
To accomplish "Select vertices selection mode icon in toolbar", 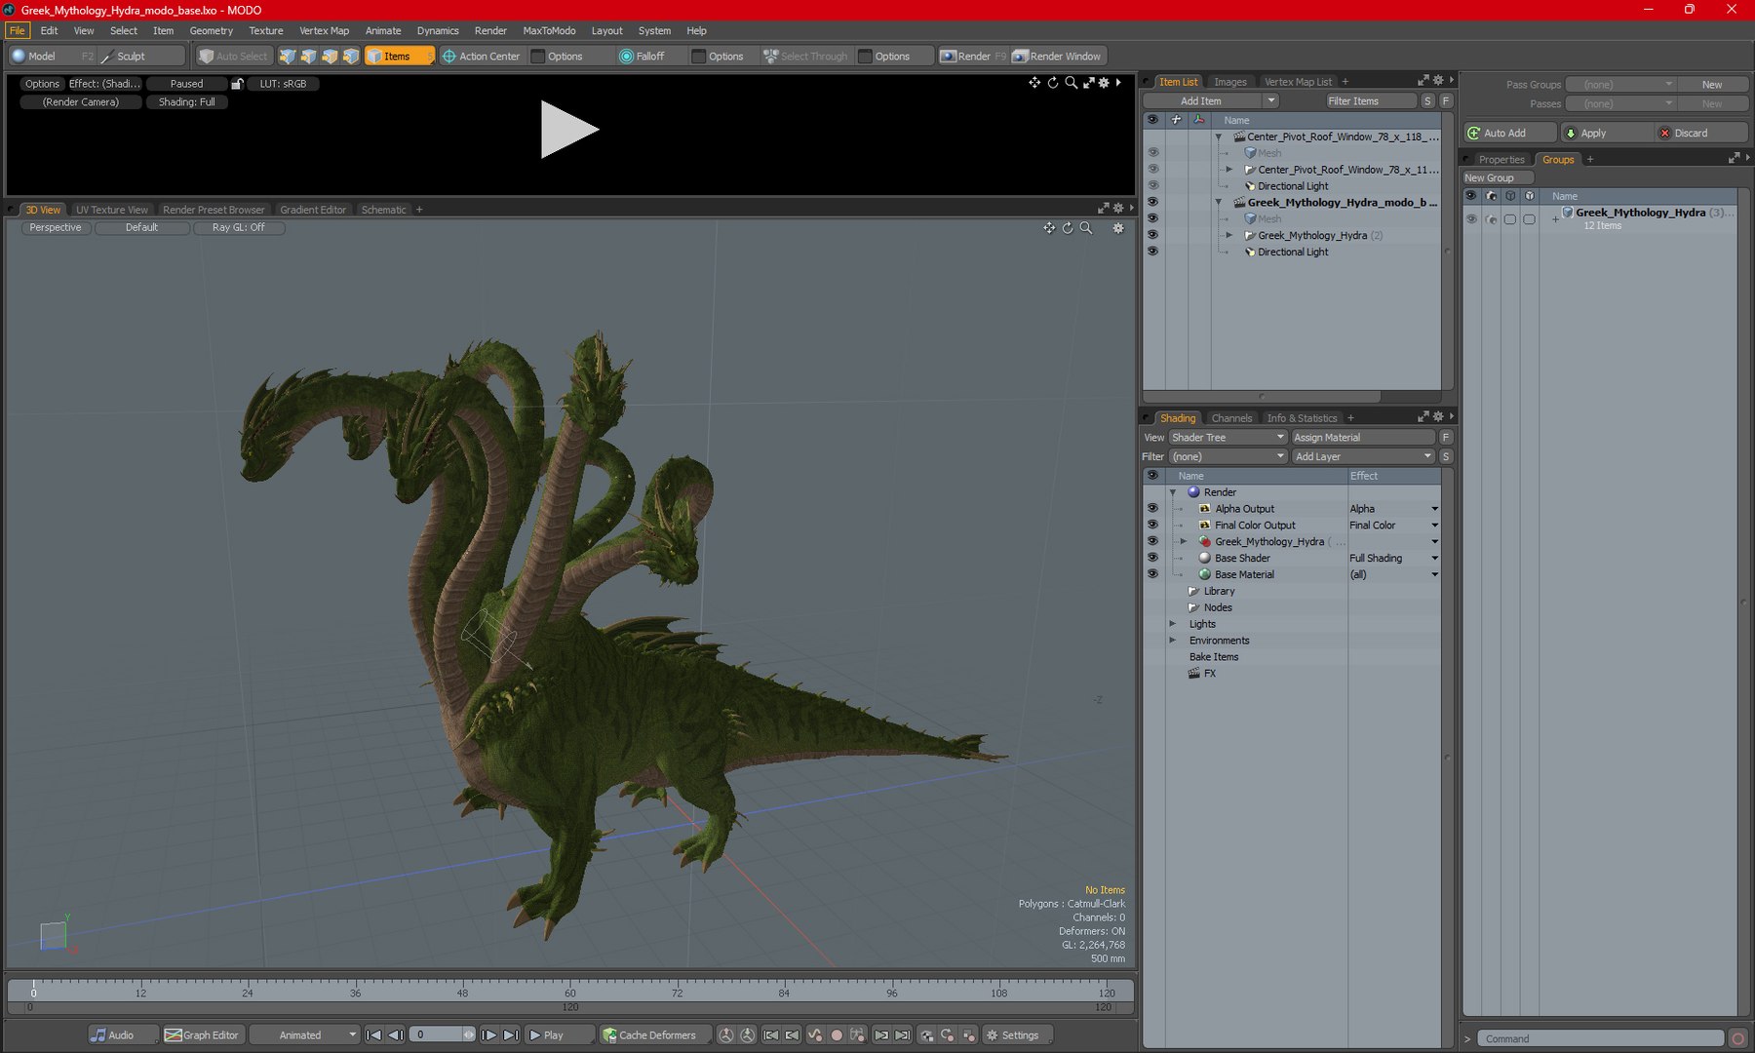I will (288, 57).
